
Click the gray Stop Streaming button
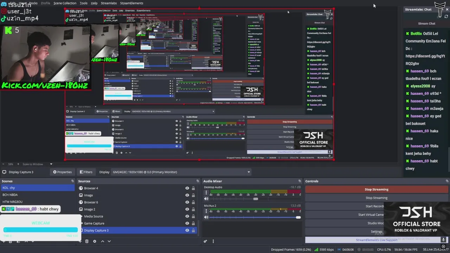[x=377, y=198]
